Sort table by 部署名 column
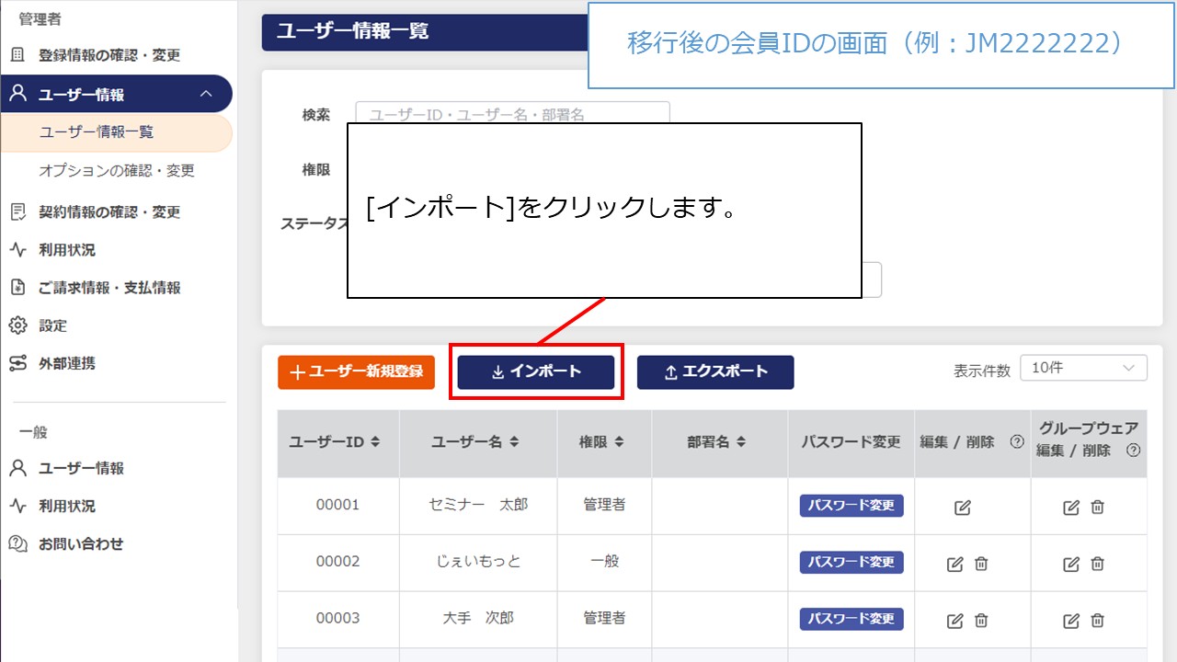The image size is (1177, 662). (x=741, y=442)
